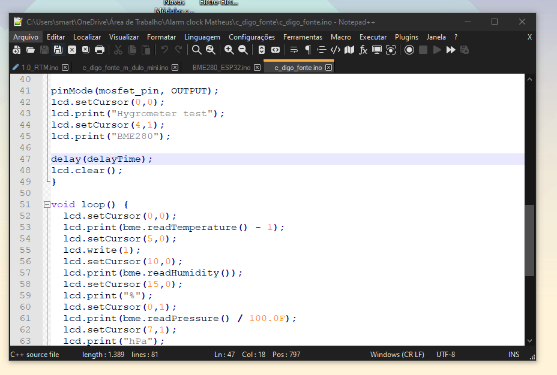Viewport: 557px width, 375px height.
Task: Open the Janela menu
Action: [436, 37]
